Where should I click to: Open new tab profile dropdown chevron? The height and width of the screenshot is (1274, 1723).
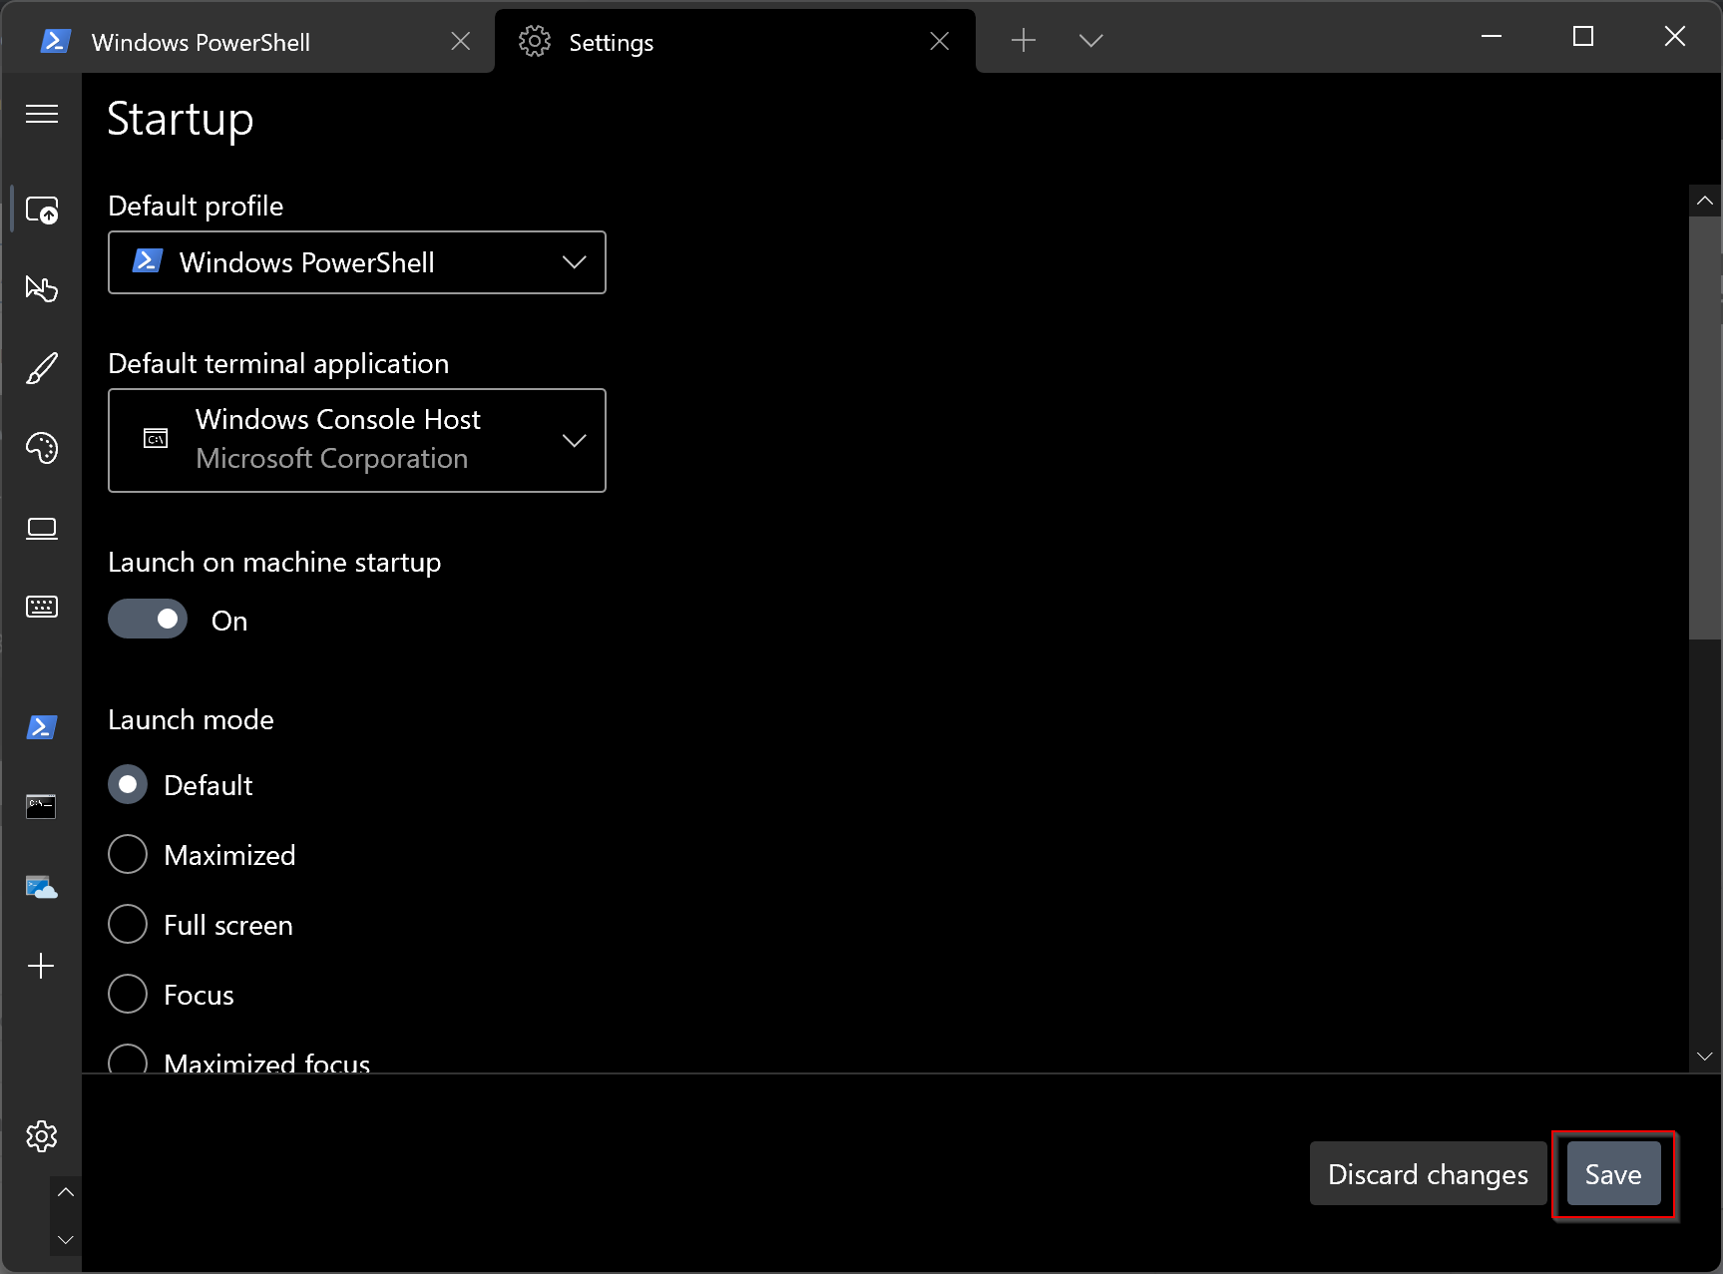coord(1091,40)
